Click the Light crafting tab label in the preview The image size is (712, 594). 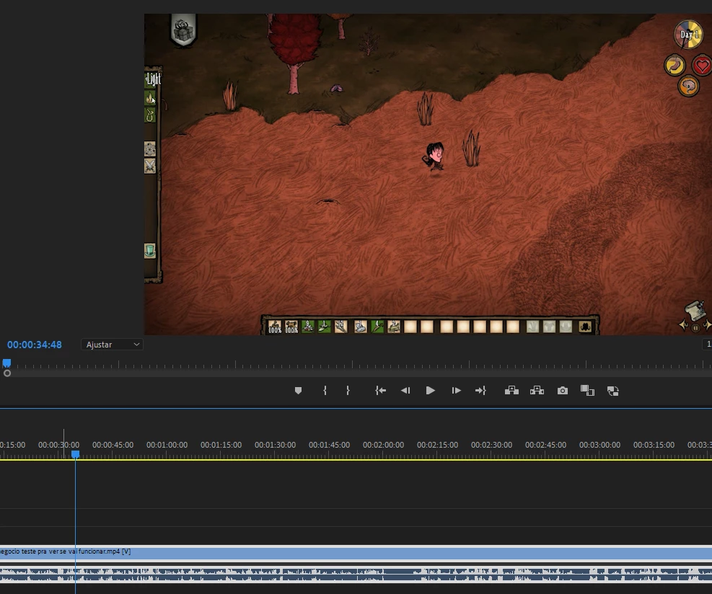click(154, 79)
